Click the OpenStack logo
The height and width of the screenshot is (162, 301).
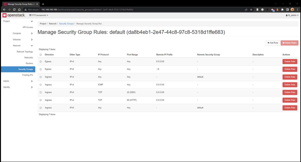click(14, 15)
